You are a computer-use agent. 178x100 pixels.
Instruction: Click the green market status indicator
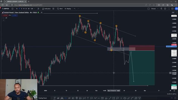point(38,12)
